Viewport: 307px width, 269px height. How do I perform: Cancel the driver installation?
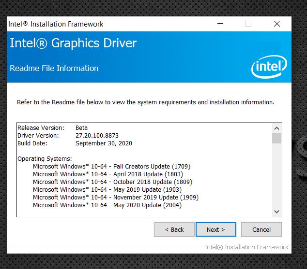point(261,229)
